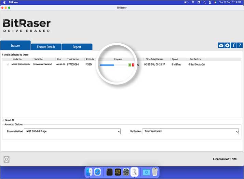Open Apple menu
Viewport: 244px width, 179px height.
click(4, 2)
